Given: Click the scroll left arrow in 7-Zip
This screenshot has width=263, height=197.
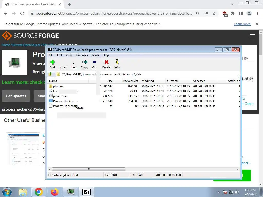Looking at the screenshot, I should point(50,169).
